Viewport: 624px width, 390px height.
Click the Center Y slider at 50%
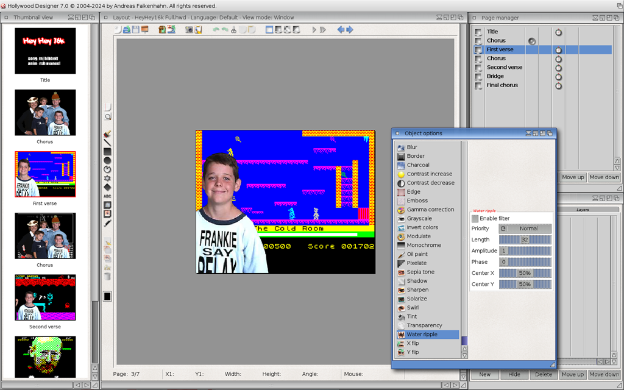[x=525, y=284]
